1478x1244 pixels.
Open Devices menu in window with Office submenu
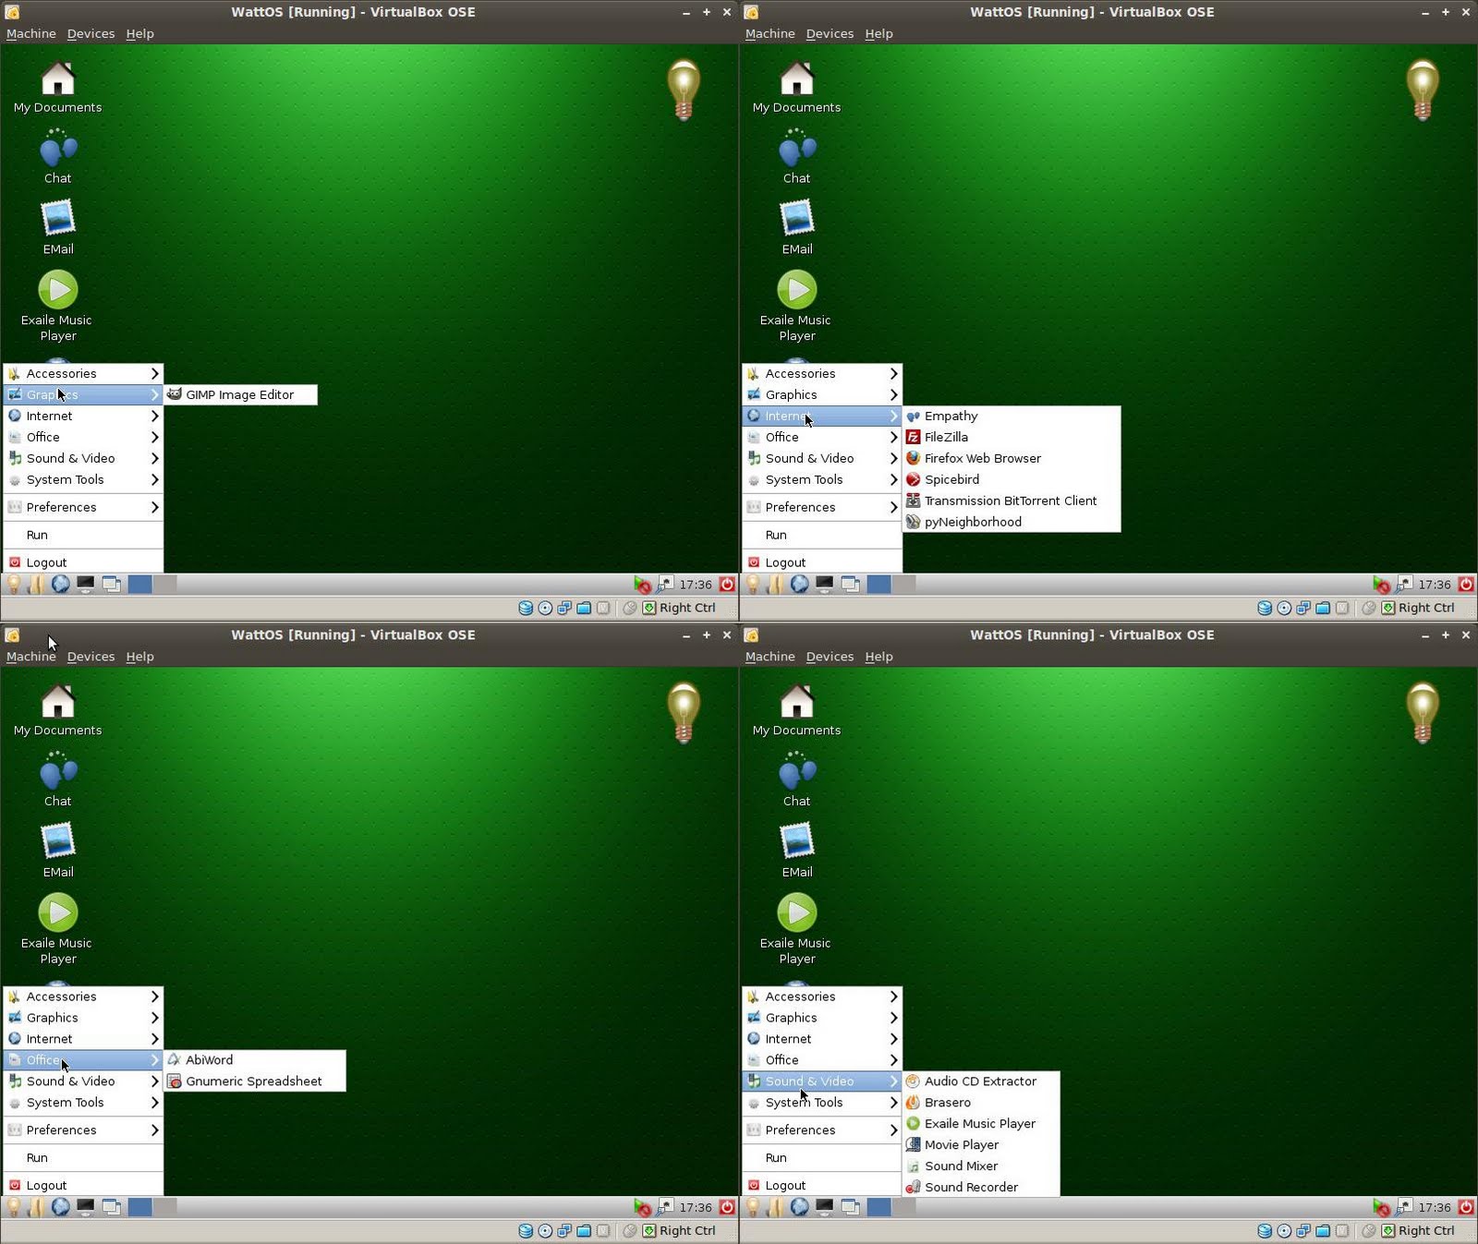91,657
